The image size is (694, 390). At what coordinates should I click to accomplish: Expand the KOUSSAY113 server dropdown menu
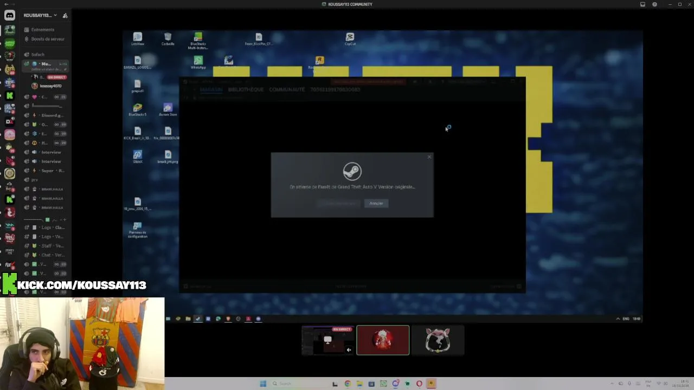(40, 15)
